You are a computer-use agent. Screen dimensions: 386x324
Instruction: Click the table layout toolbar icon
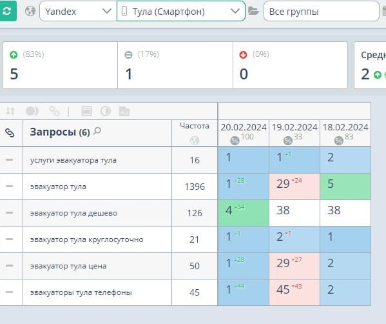tap(86, 111)
